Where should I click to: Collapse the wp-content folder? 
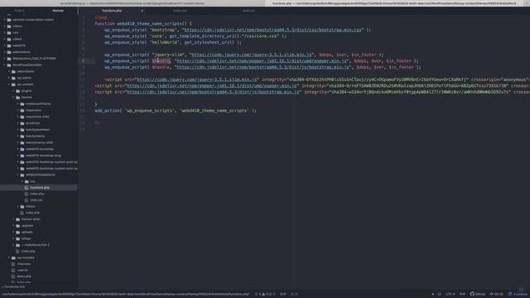pyautogui.click(x=9, y=84)
